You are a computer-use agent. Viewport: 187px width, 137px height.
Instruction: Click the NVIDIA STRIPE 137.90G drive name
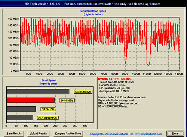(115, 79)
